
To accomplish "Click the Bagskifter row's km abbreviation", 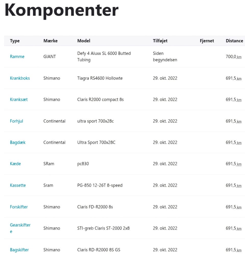I will pos(239,250).
